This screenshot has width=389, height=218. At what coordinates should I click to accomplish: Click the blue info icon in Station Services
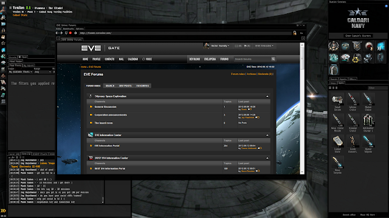pos(387,6)
